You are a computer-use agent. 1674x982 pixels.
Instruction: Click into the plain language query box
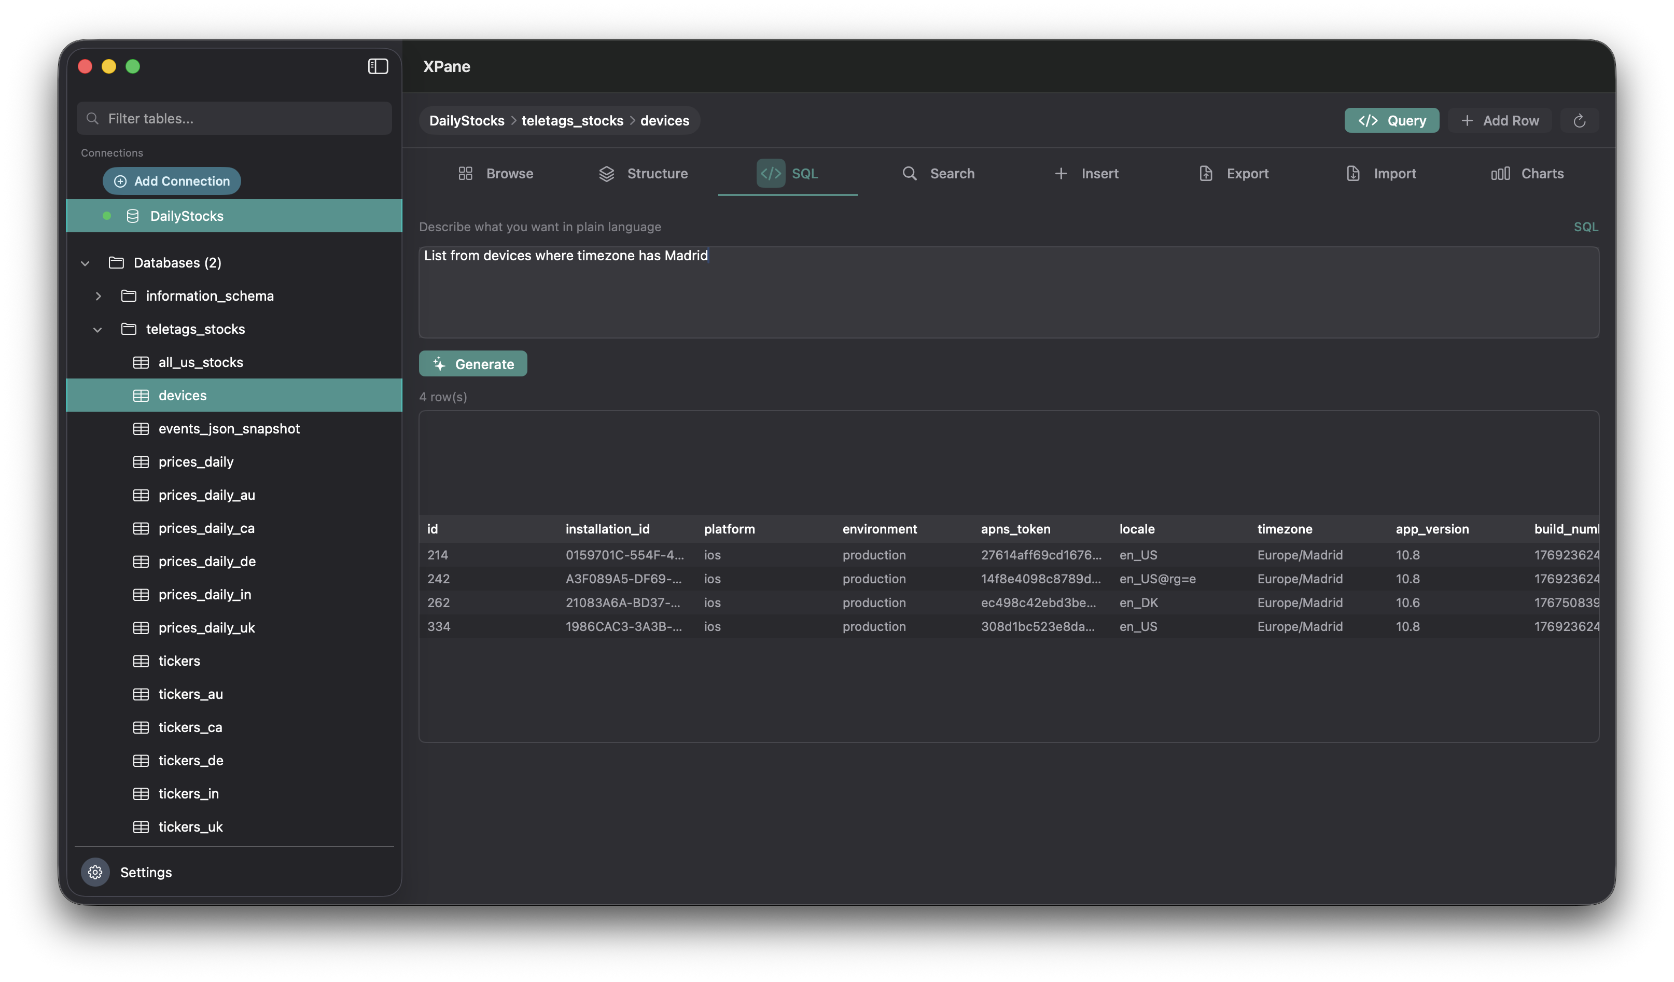1008,292
